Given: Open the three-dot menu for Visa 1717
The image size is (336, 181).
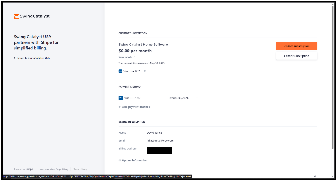Looking at the screenshot, I should (x=197, y=98).
